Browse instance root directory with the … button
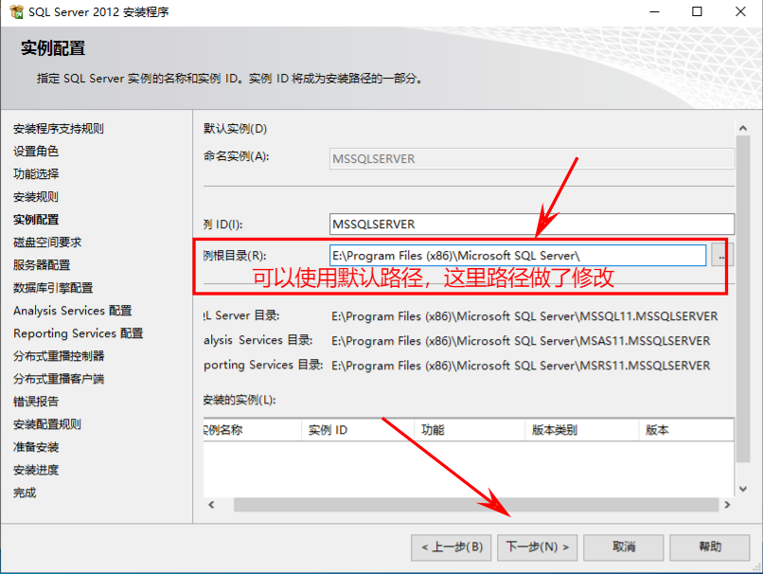 click(721, 256)
